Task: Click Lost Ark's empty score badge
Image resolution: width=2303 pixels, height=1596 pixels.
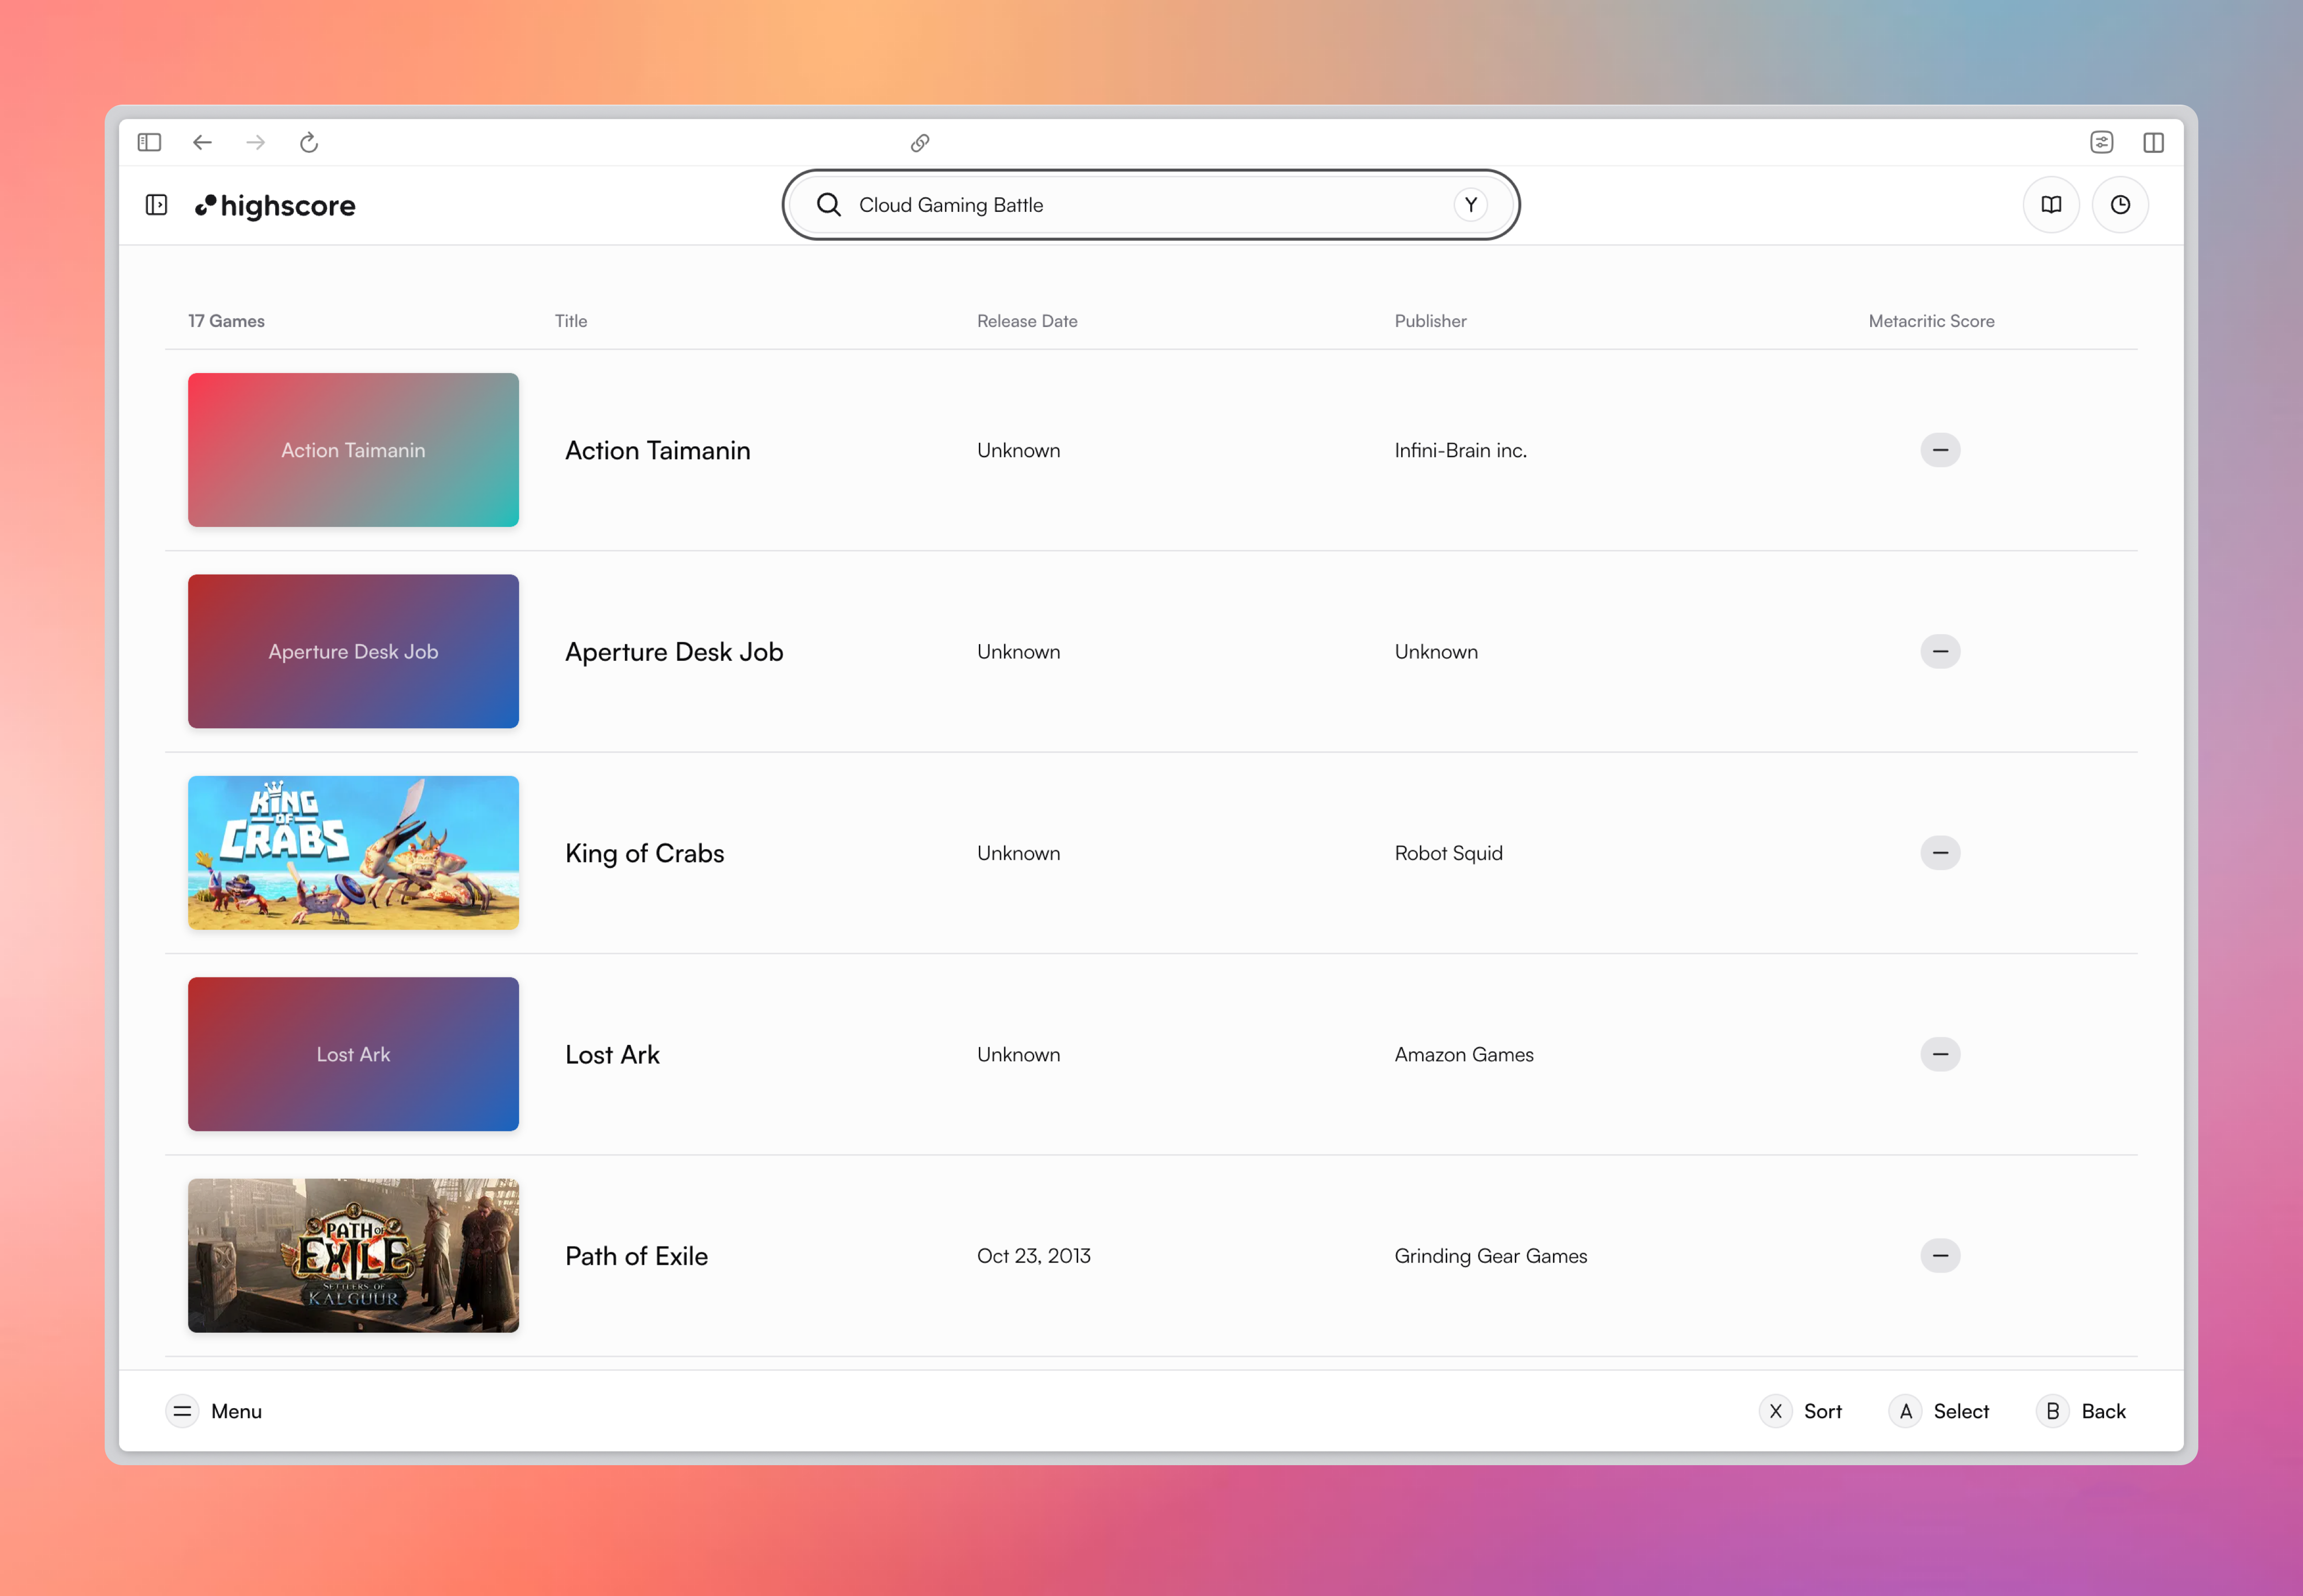Action: pyautogui.click(x=1939, y=1054)
